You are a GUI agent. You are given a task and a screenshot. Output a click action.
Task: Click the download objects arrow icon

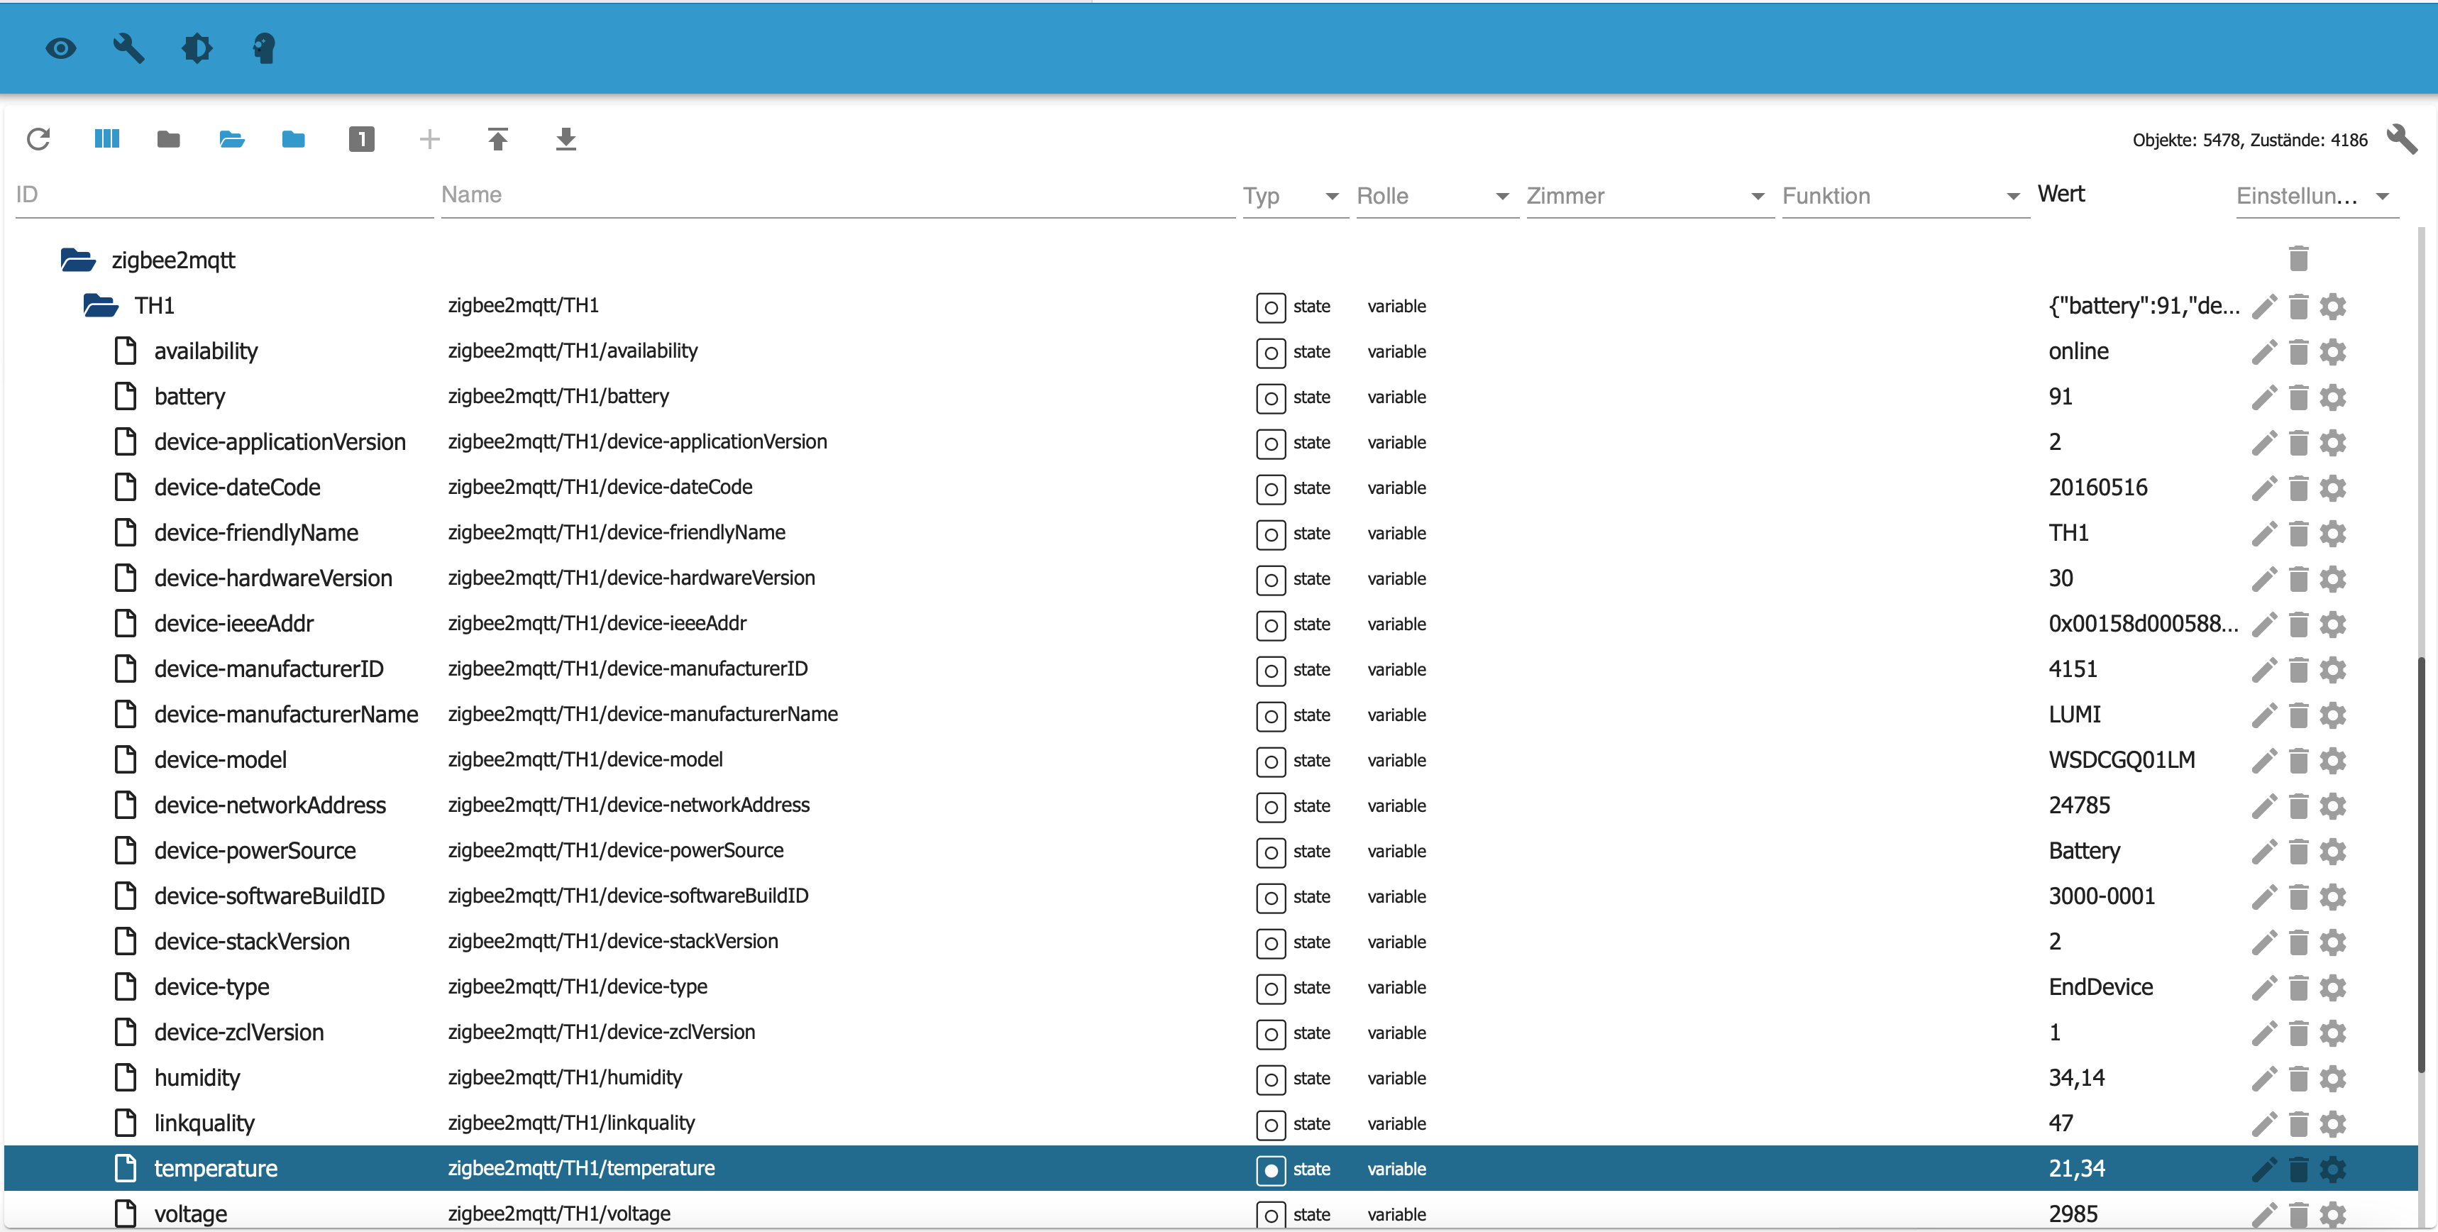(565, 140)
